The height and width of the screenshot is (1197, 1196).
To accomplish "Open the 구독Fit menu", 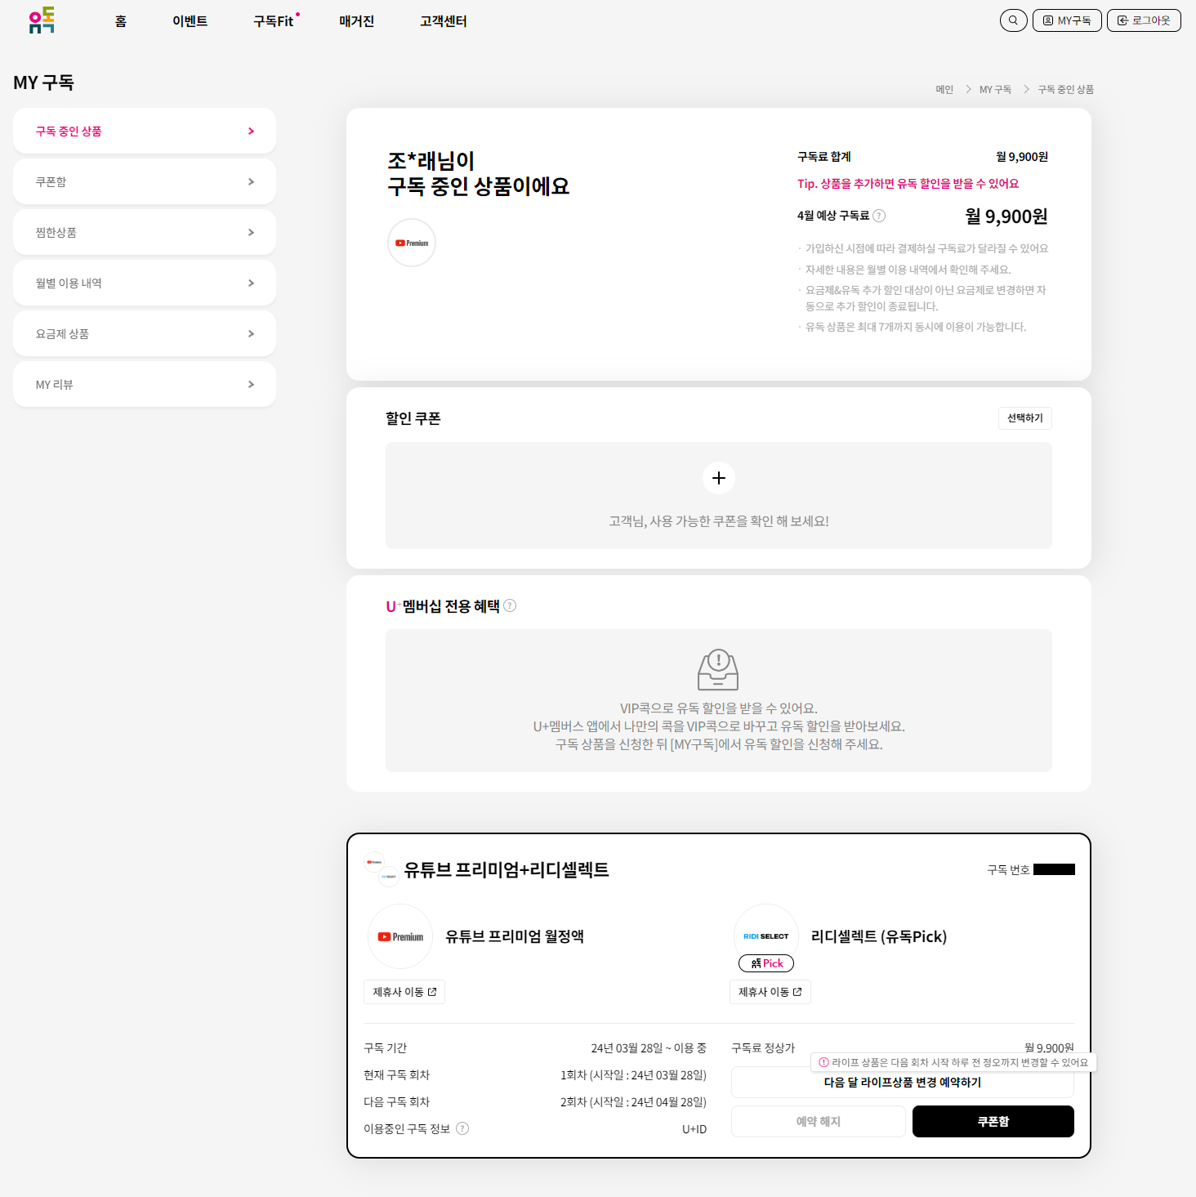I will pyautogui.click(x=274, y=21).
